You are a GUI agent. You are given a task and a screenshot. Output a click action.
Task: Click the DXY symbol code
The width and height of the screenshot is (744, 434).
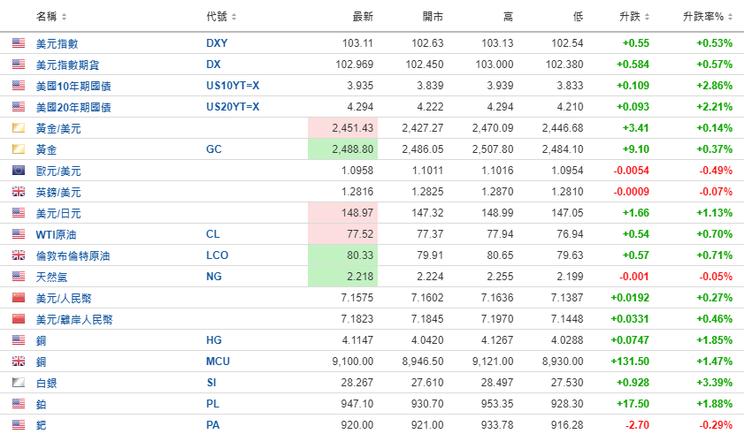pyautogui.click(x=217, y=43)
